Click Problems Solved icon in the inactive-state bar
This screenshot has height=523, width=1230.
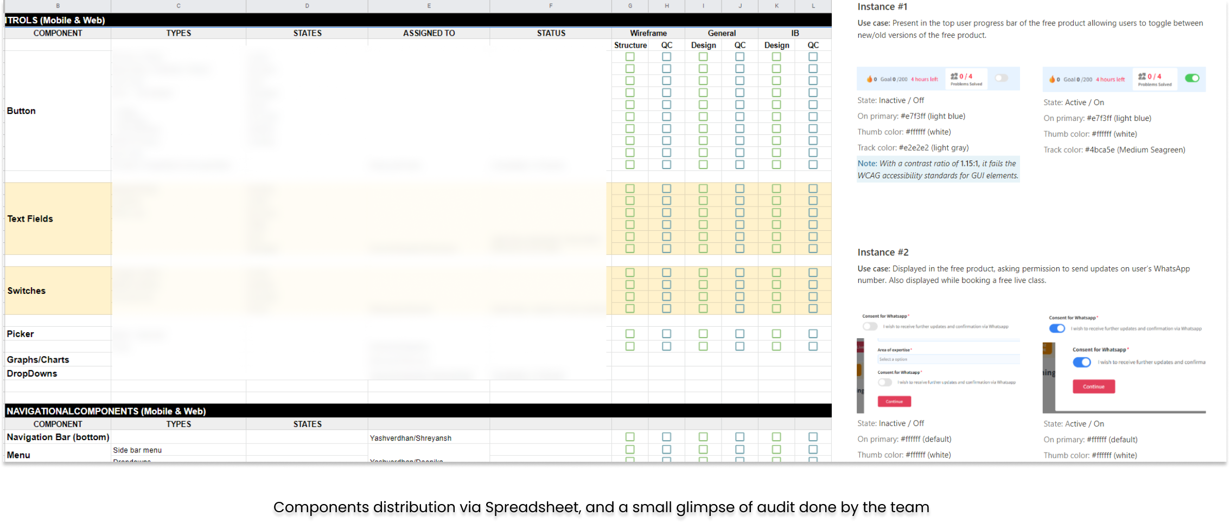pyautogui.click(x=954, y=76)
